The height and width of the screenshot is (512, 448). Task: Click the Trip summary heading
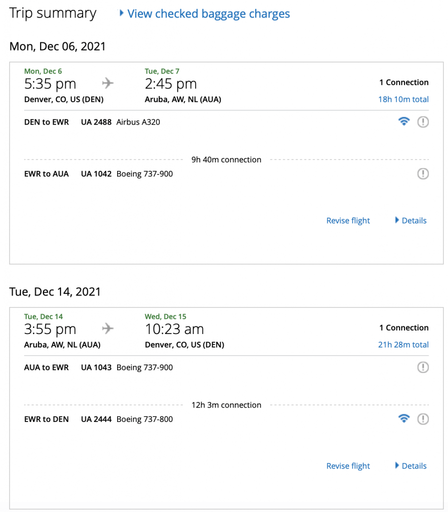pos(53,13)
